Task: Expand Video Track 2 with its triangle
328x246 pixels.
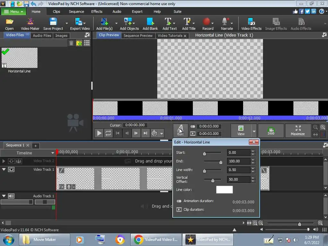Action: click(x=4, y=161)
